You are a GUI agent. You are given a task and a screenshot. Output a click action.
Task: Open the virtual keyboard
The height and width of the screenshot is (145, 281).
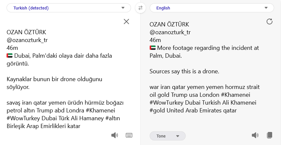[129, 135]
